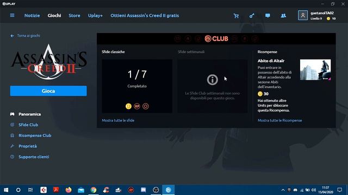Click Mostra tutte le Ricompense link
Viewport: 348px width, 195px height.
[279, 120]
